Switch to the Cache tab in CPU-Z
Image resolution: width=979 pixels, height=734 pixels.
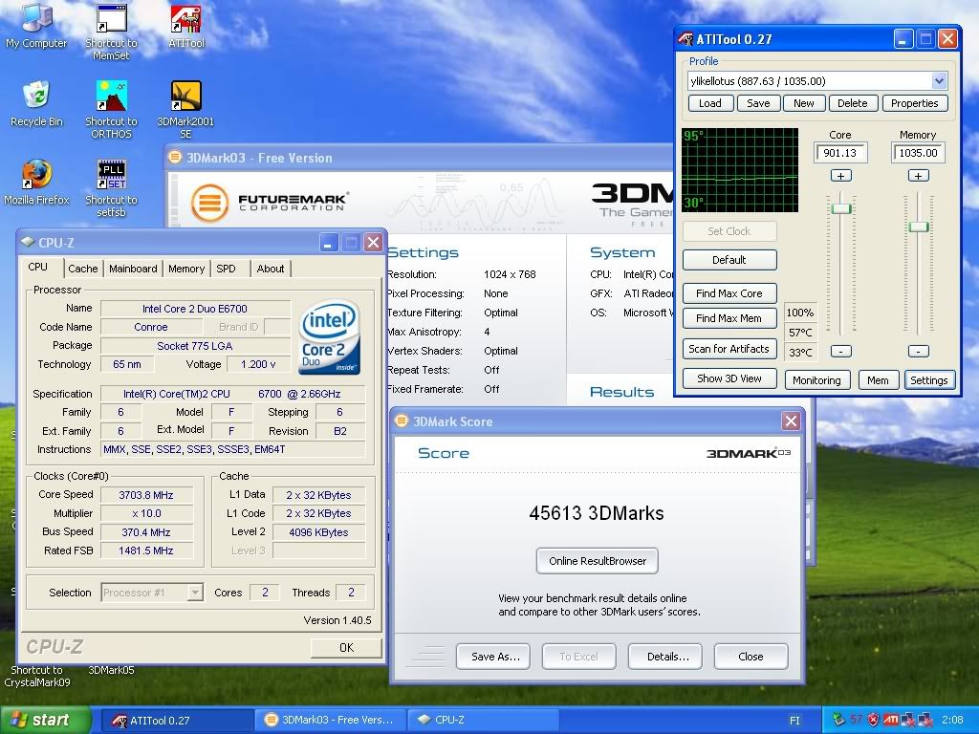(82, 269)
